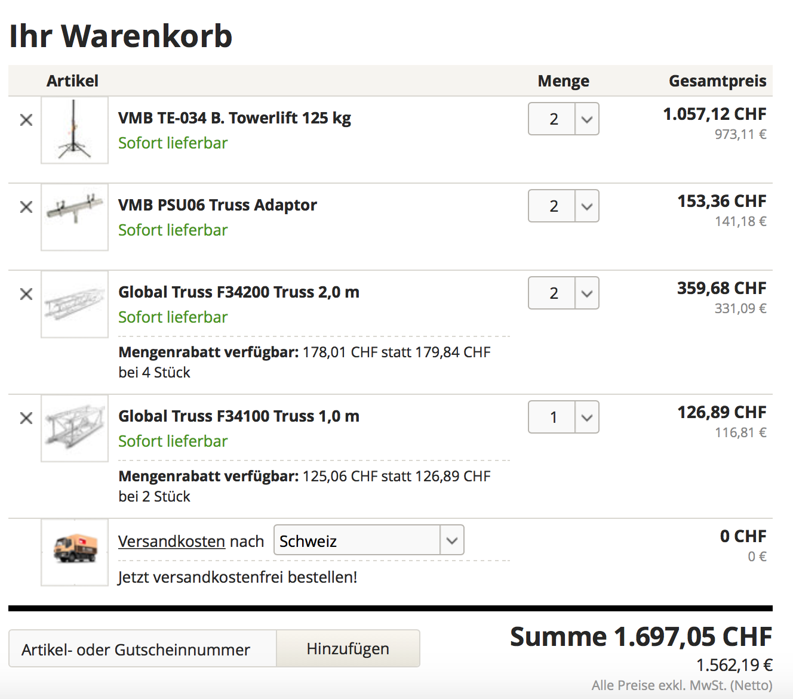Open VMB PSU06 Truss Adaptor title link
Screen dimensions: 793x699
(217, 205)
